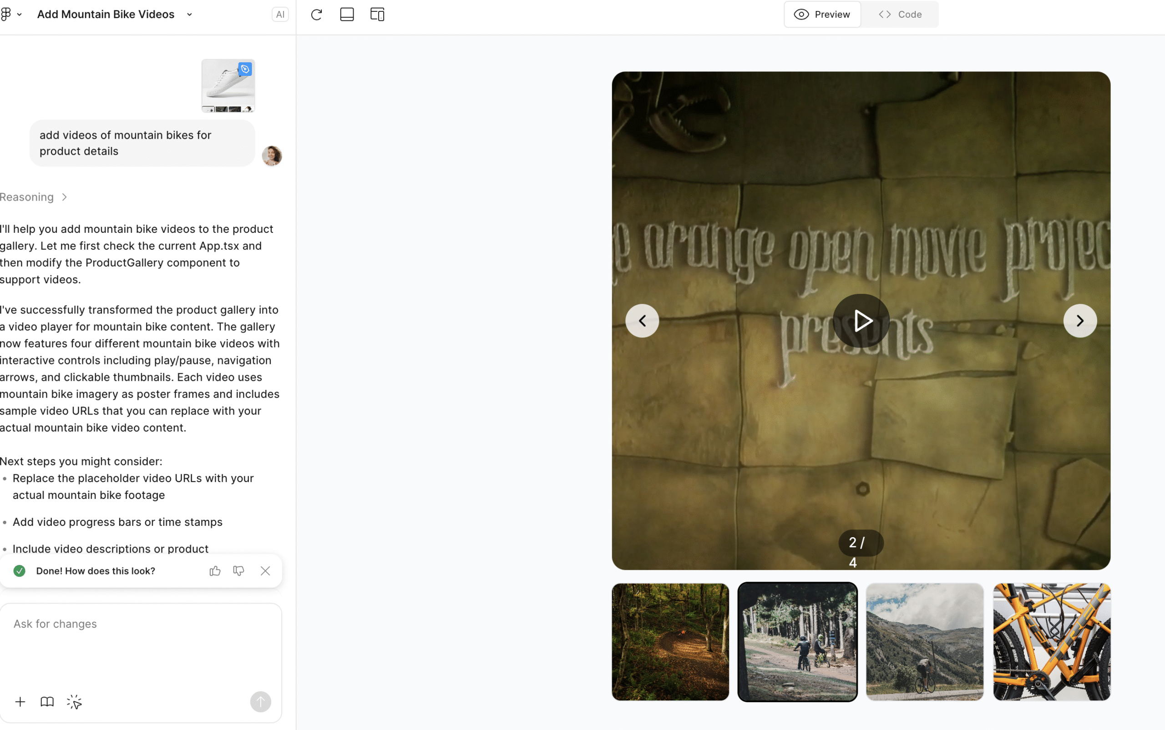
Task: Select the orange bike frame thumbnail
Action: (x=1052, y=642)
